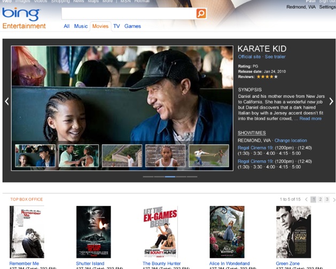The height and width of the screenshot is (269, 336).
Task: Open The Bounty Hunter movie poster
Action: (160, 232)
